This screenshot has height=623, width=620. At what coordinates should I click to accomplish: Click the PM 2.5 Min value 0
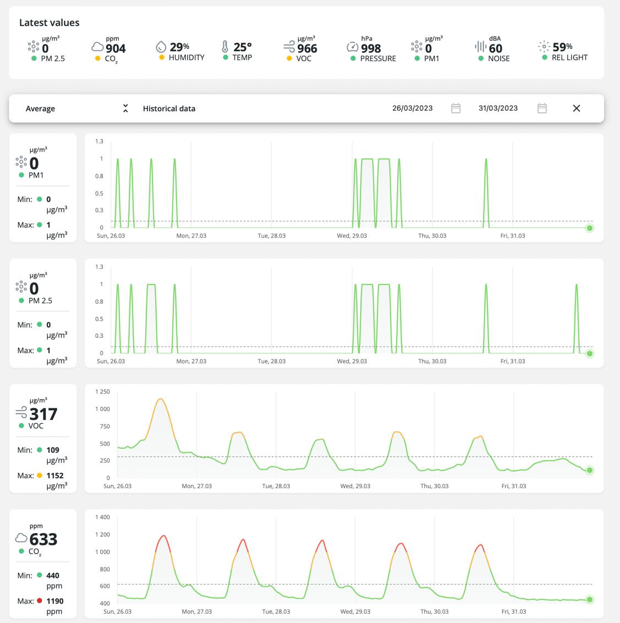[x=48, y=325]
